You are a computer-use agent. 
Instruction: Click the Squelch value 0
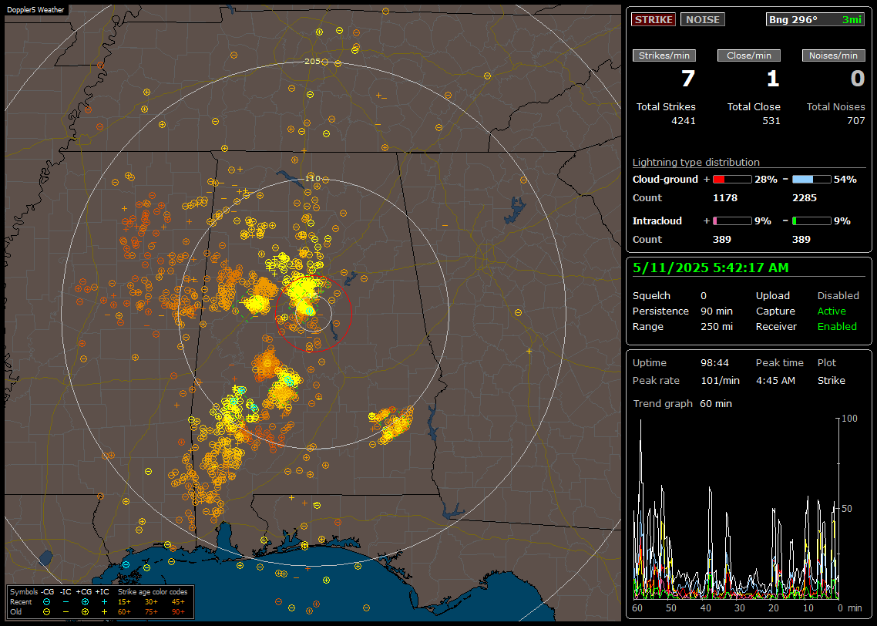[x=704, y=296]
